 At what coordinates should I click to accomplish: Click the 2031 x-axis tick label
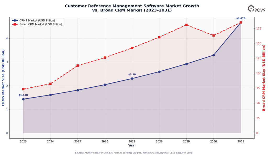tap(241, 141)
